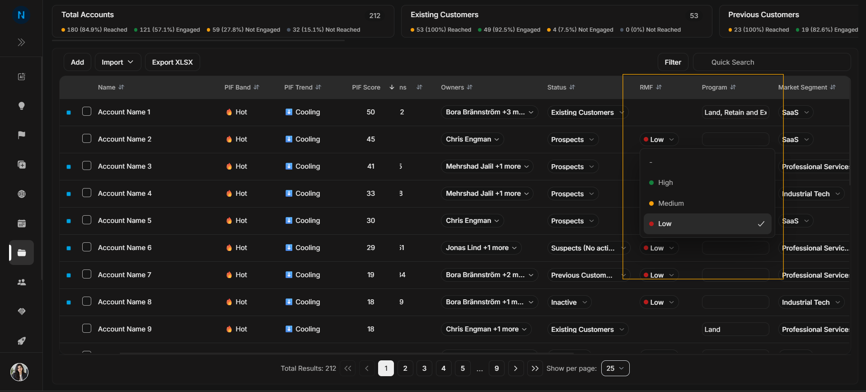Click the Program field for Account Name 2

[x=735, y=139]
